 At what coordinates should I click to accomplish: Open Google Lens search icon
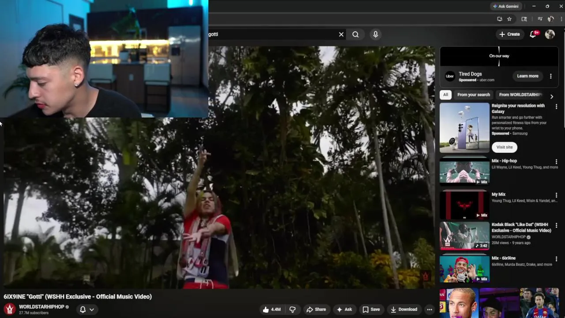pos(524,19)
